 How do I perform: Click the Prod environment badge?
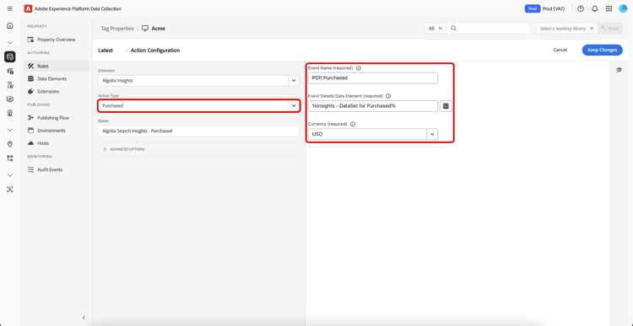533,8
